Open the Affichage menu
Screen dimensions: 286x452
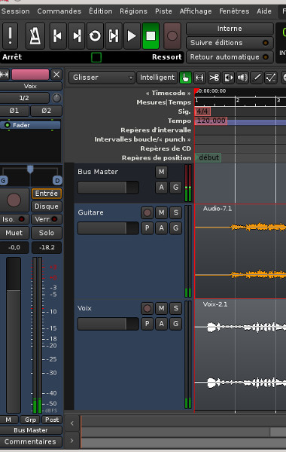196,11
